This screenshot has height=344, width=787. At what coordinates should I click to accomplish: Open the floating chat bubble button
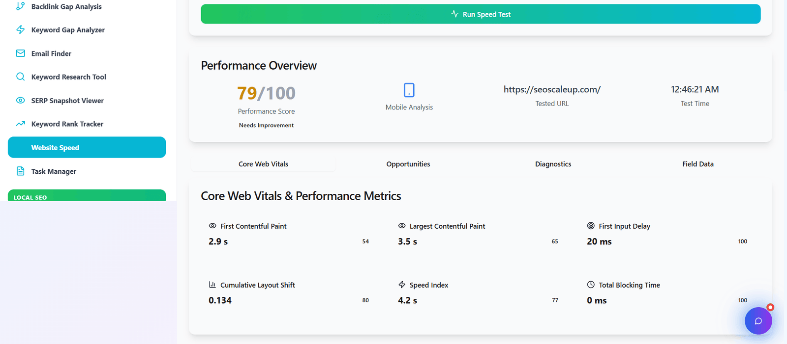tap(758, 321)
